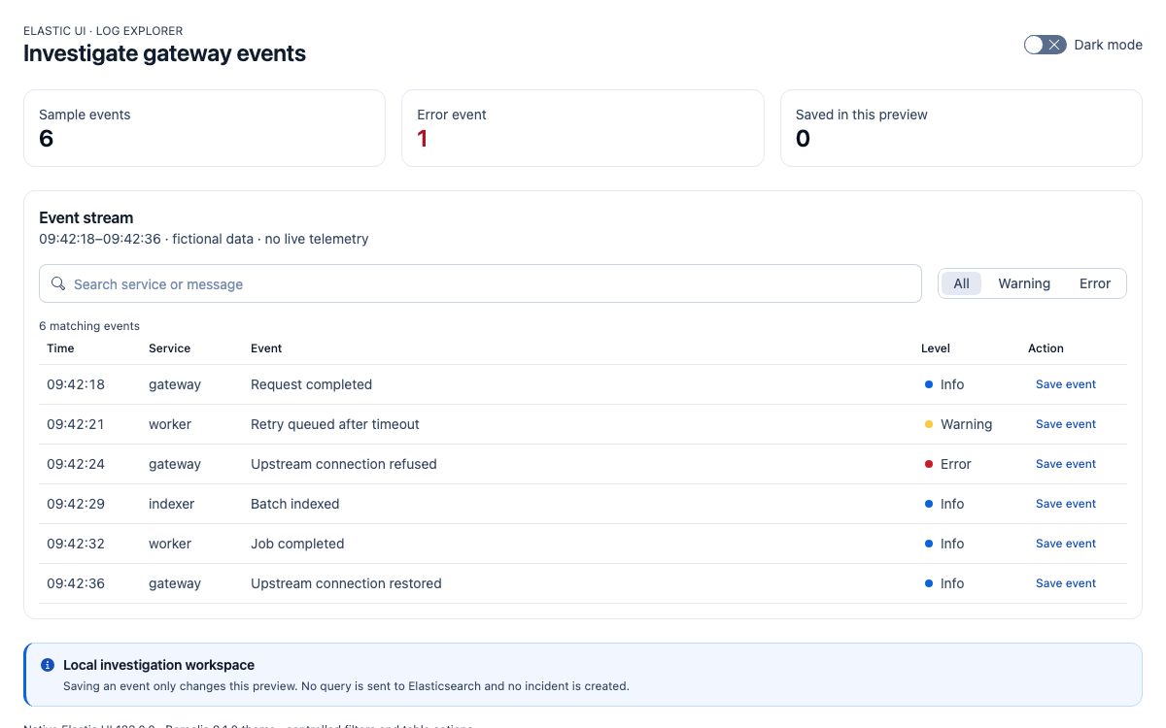Focus the Search service or message field
The height and width of the screenshot is (728, 1166).
(x=480, y=283)
